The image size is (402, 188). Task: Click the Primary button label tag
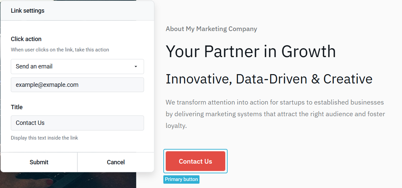click(181, 179)
